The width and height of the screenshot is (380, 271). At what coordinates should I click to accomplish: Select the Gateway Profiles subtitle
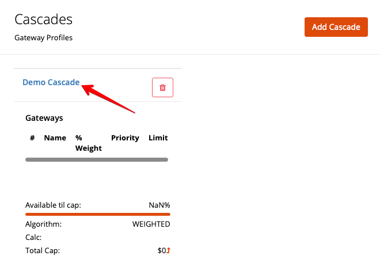[x=43, y=38]
